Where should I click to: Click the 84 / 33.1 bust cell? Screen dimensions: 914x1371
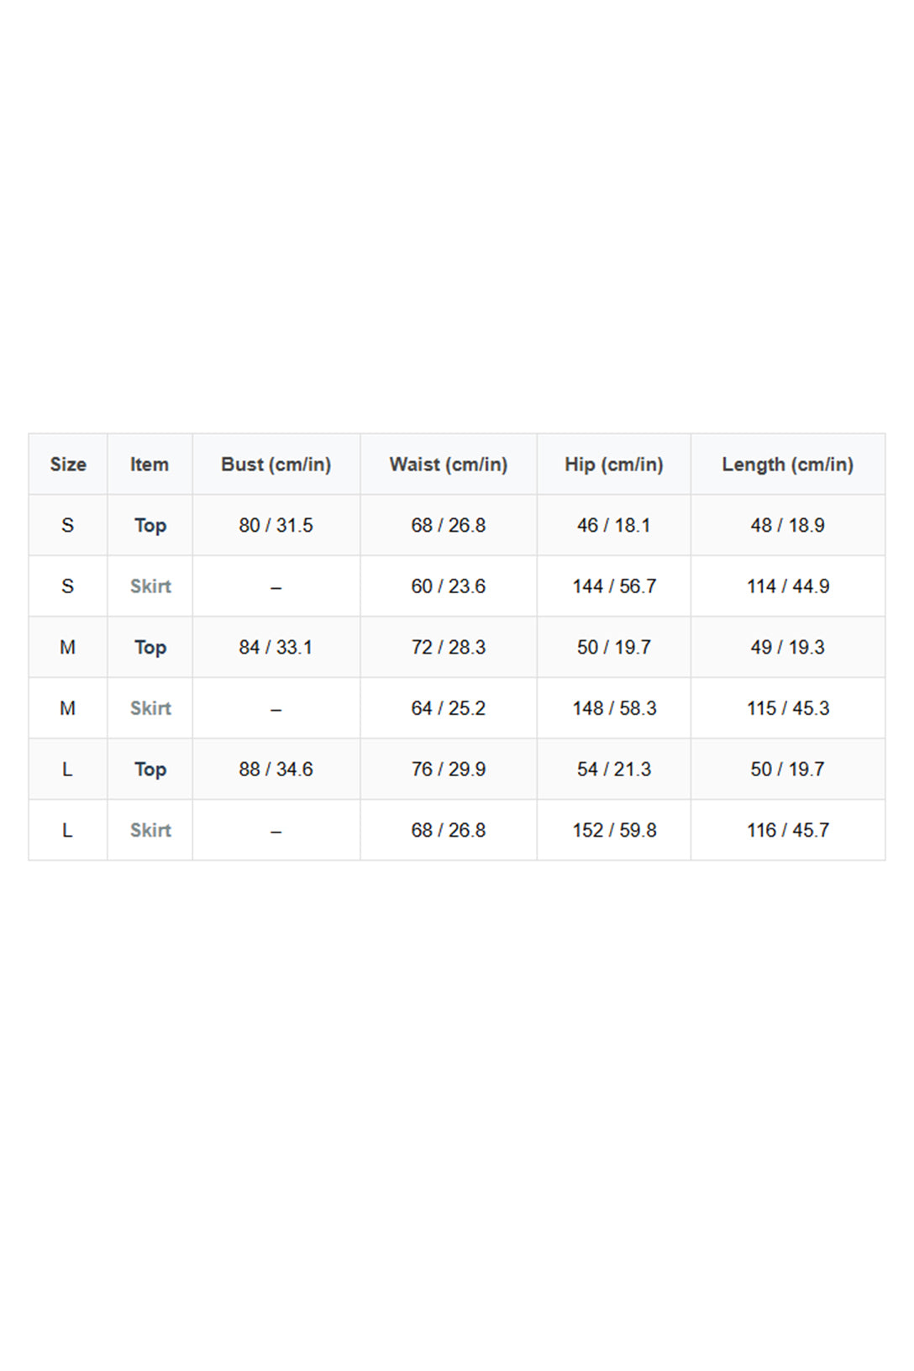(x=276, y=648)
